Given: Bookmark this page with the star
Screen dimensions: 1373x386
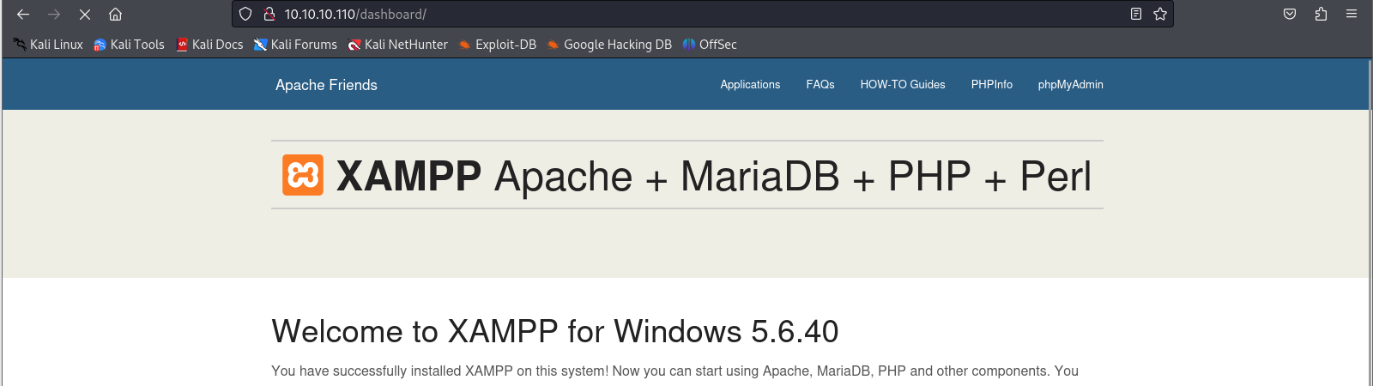Looking at the screenshot, I should 1160,14.
